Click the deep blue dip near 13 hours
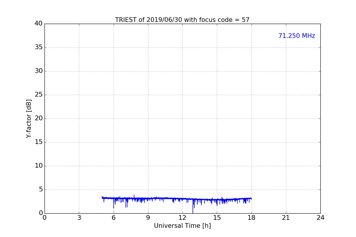356x237 pixels. [x=193, y=207]
